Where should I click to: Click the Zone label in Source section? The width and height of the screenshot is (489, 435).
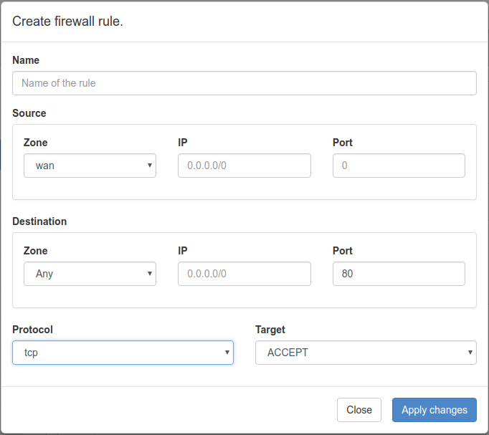click(36, 143)
